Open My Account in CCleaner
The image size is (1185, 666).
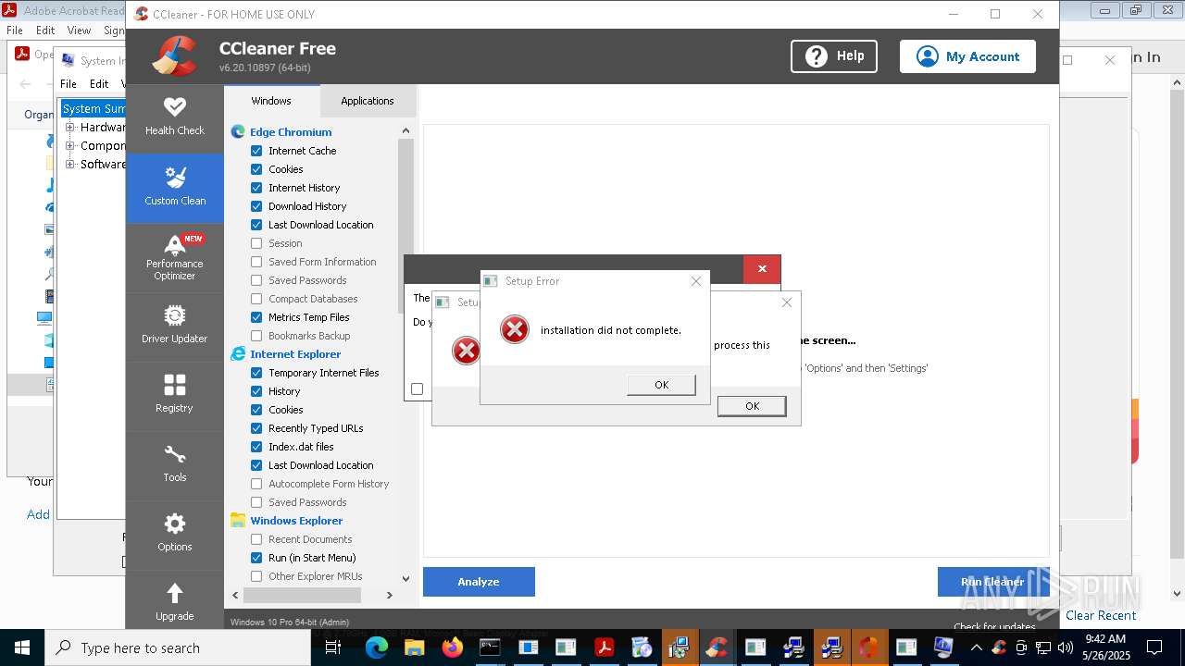pos(967,56)
